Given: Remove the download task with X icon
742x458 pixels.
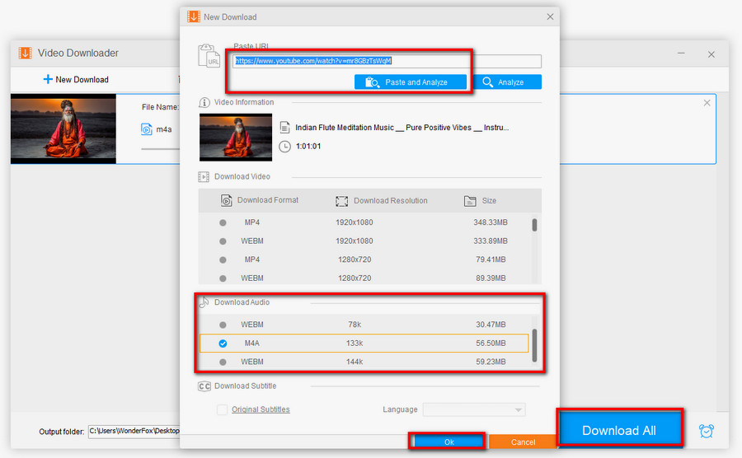Looking at the screenshot, I should click(707, 103).
